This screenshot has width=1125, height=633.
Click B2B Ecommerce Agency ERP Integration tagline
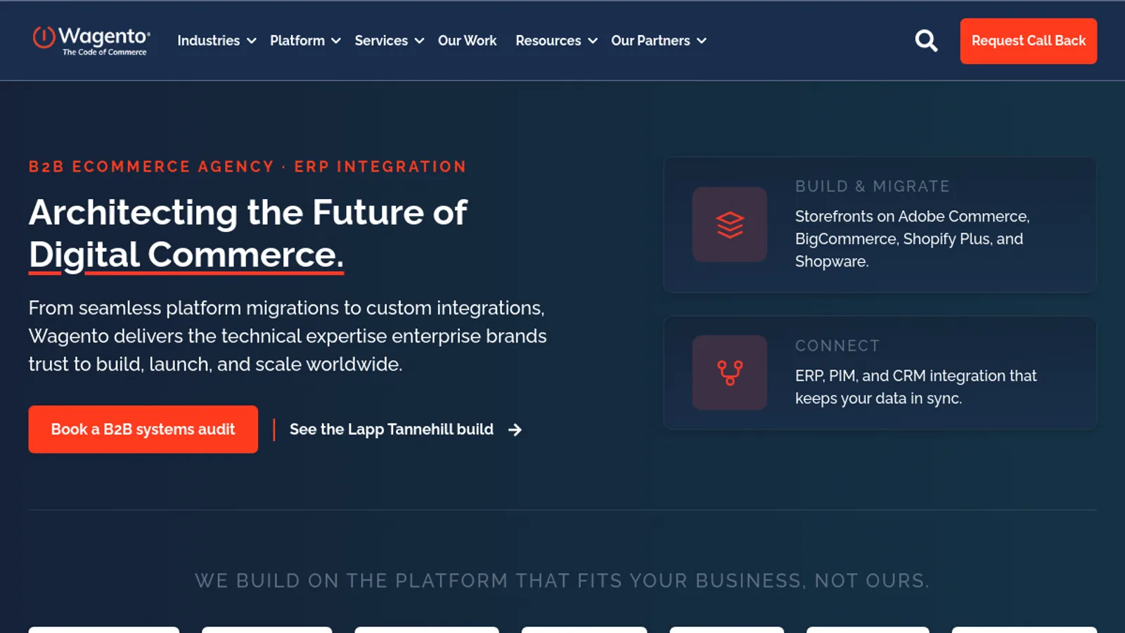247,167
